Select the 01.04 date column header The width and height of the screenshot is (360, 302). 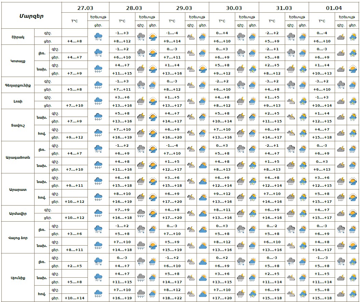(334, 8)
